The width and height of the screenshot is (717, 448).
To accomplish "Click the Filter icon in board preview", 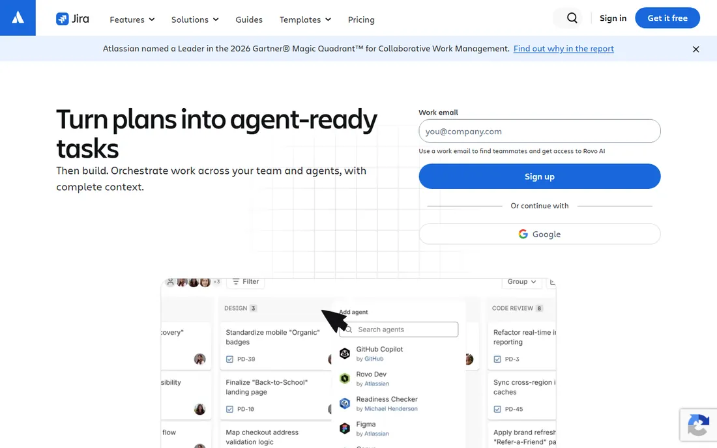I will 236,282.
